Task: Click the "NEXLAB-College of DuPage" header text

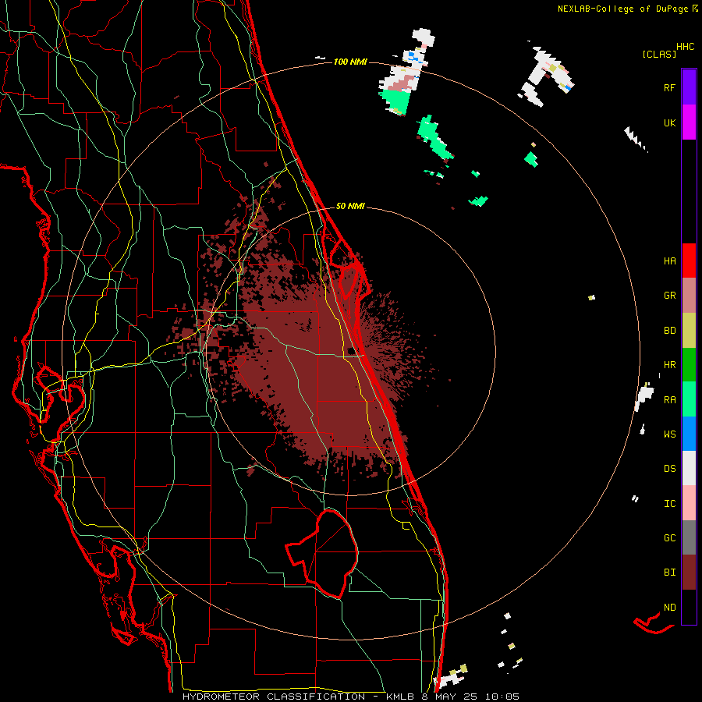Action: point(622,9)
